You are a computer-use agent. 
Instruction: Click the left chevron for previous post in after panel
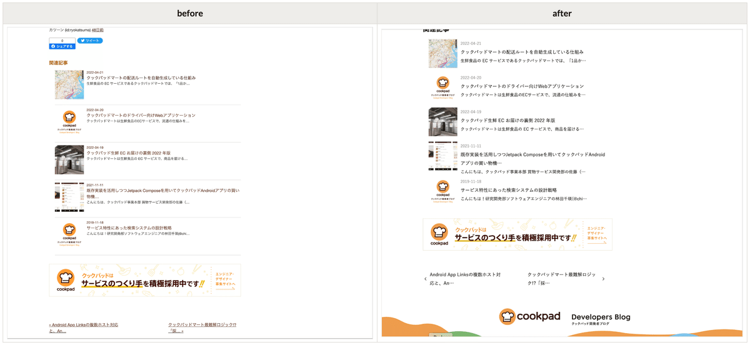(x=426, y=279)
